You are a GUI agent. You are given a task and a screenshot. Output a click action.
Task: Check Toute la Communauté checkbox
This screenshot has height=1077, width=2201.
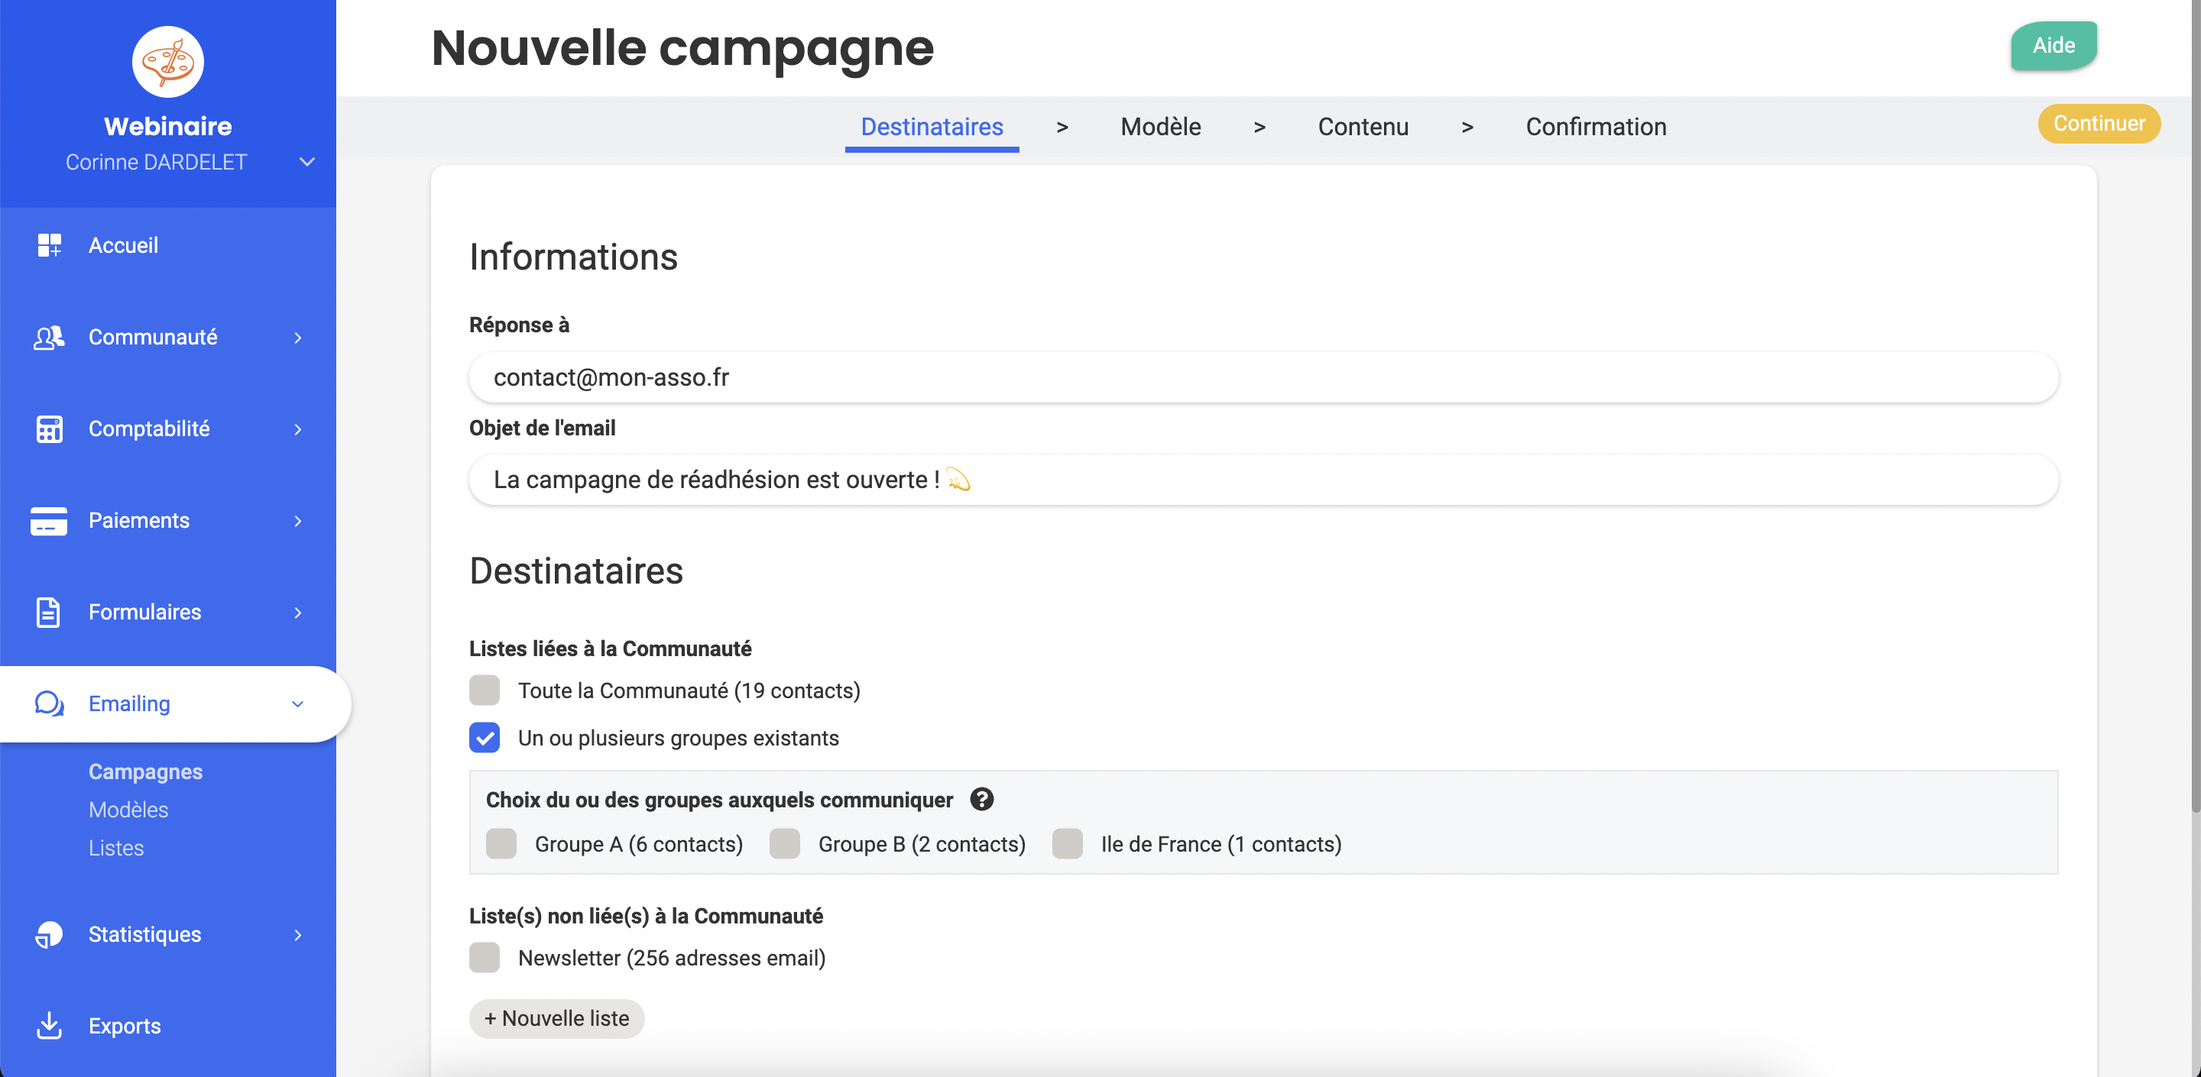pyautogui.click(x=485, y=690)
